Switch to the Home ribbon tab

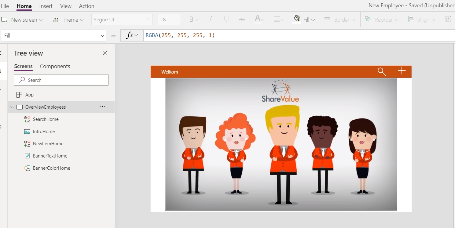[24, 6]
